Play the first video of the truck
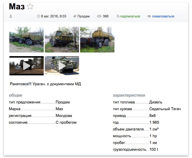 coord(27,66)
